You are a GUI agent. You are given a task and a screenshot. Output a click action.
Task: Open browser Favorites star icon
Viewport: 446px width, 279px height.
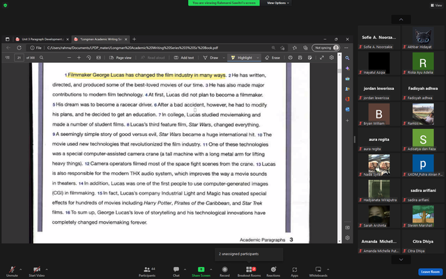[x=294, y=48]
